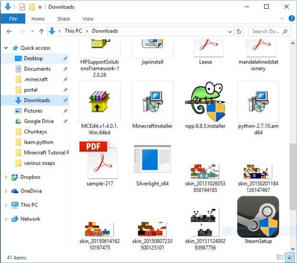
Task: Select the mandalalinedstationery PDF icon
Action: [x=262, y=47]
